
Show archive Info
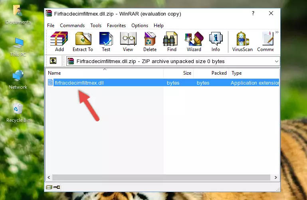click(216, 42)
